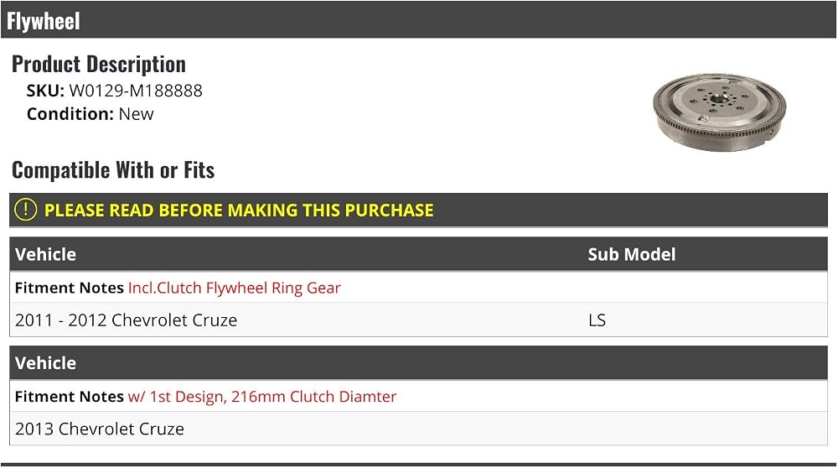Select the 2011 - 2012 Chevrolet Cruze row

click(418, 320)
